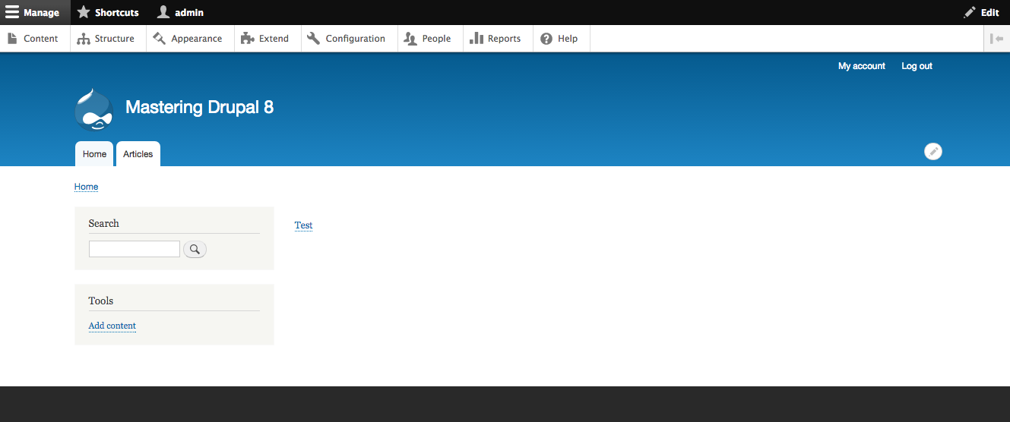Screen dimensions: 1010x422
Task: Click the Search block heading
Action: click(104, 223)
